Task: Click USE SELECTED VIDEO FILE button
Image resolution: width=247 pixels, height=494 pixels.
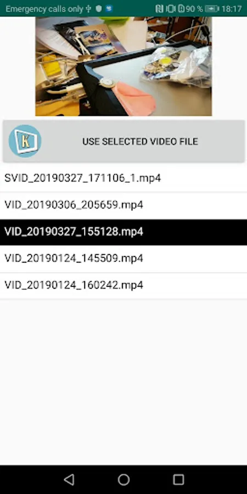Action: pyautogui.click(x=123, y=141)
